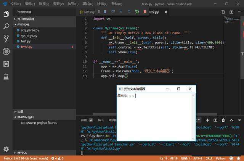Open the terminal selector dropdown
This screenshot has width=244, height=161.
pyautogui.click(x=199, y=120)
